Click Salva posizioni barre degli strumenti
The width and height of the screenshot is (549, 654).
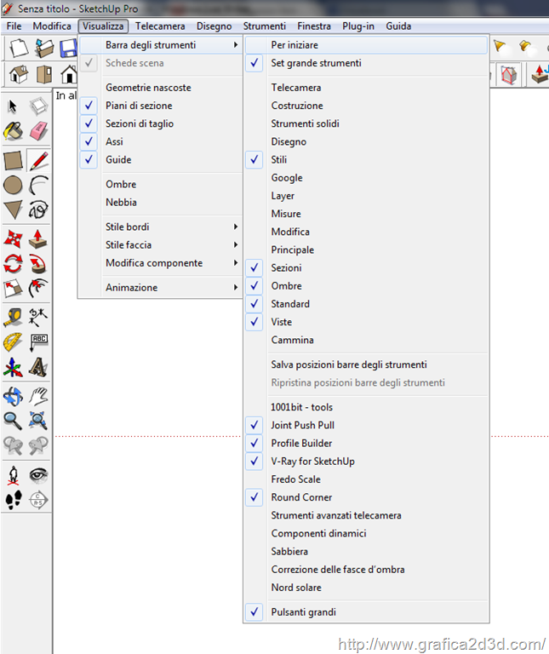[349, 364]
